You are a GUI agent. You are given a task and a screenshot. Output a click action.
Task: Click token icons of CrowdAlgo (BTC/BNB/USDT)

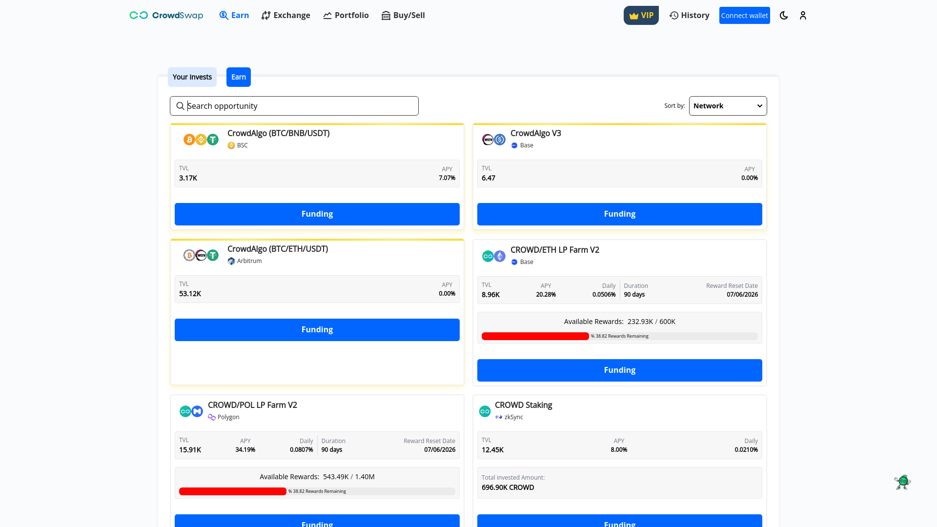tap(201, 140)
